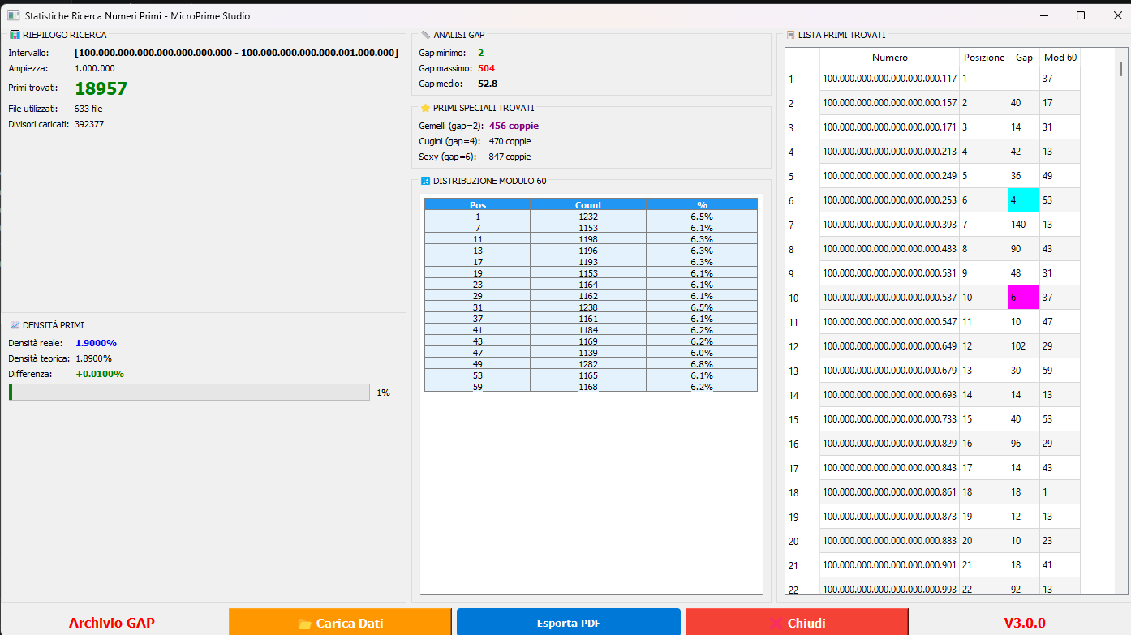The height and width of the screenshot is (635, 1131).
Task: Click the Cugini '470 coppie' value
Action: [x=510, y=141]
